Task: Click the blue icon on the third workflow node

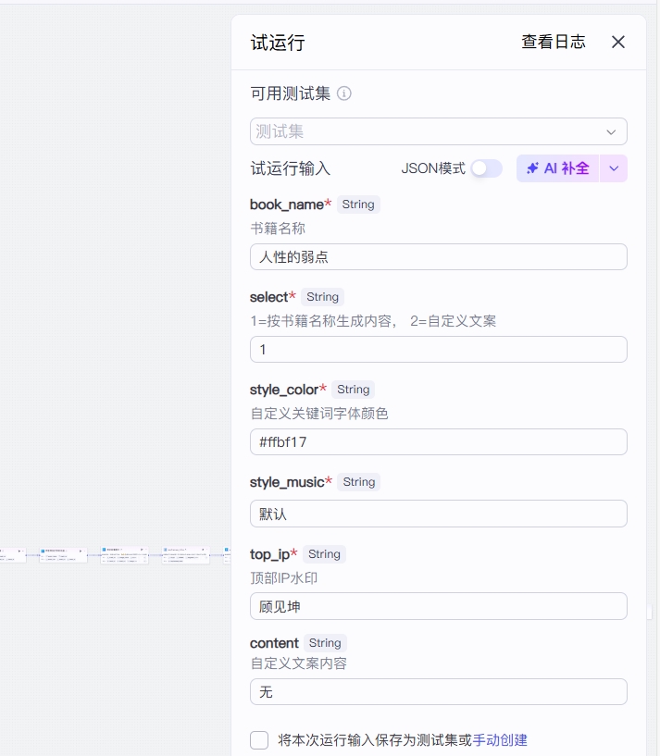Action: 105,550
